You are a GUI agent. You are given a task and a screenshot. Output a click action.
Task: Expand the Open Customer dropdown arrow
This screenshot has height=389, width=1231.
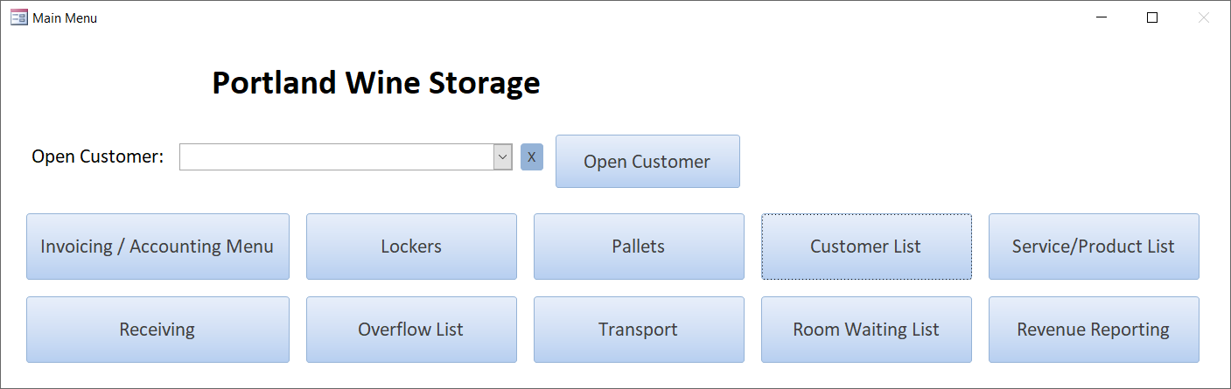[x=503, y=157]
